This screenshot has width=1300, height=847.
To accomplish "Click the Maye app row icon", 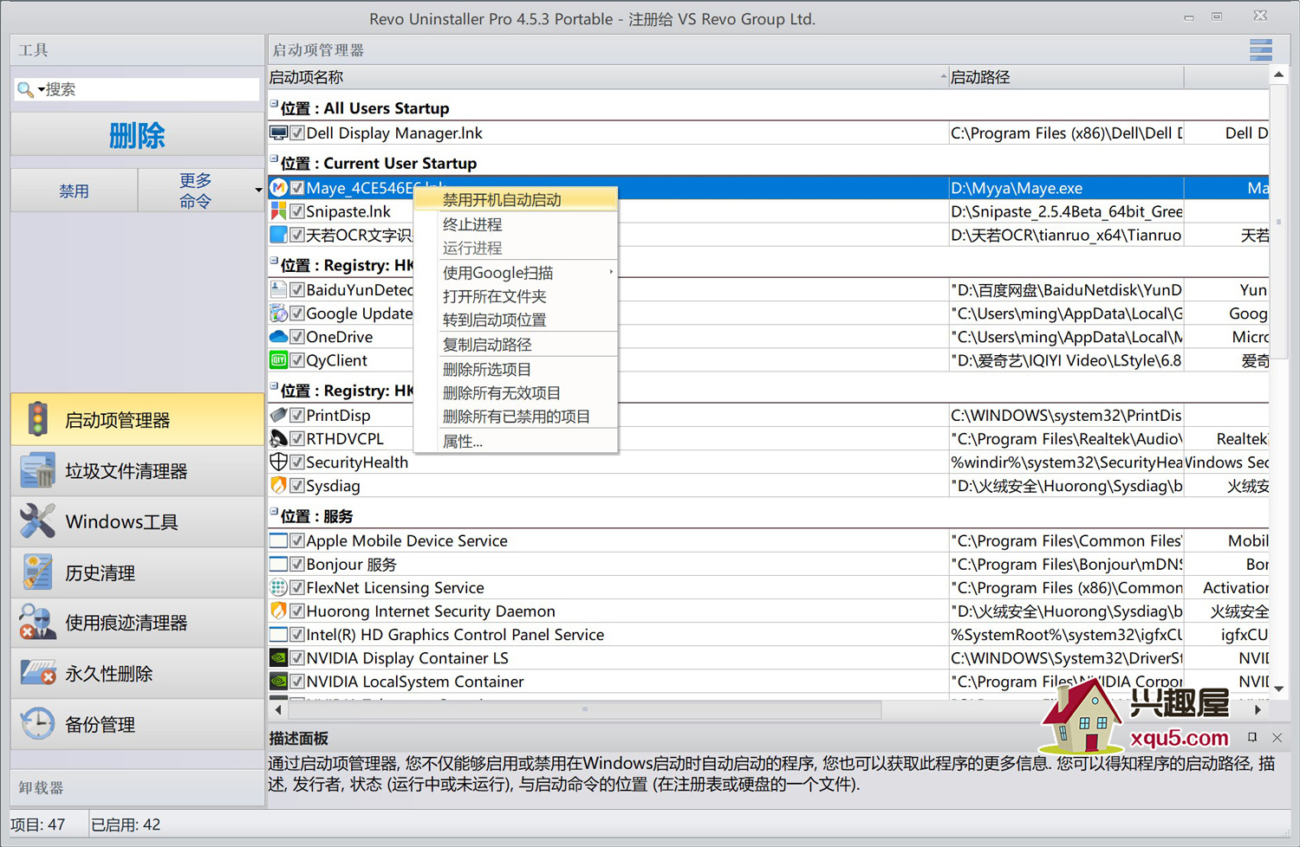I will pyautogui.click(x=278, y=188).
